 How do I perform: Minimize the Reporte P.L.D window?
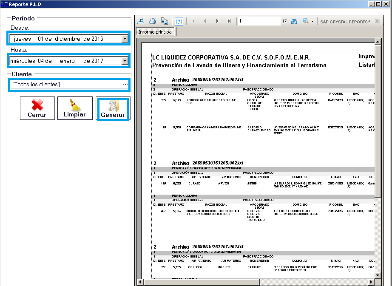pos(371,4)
